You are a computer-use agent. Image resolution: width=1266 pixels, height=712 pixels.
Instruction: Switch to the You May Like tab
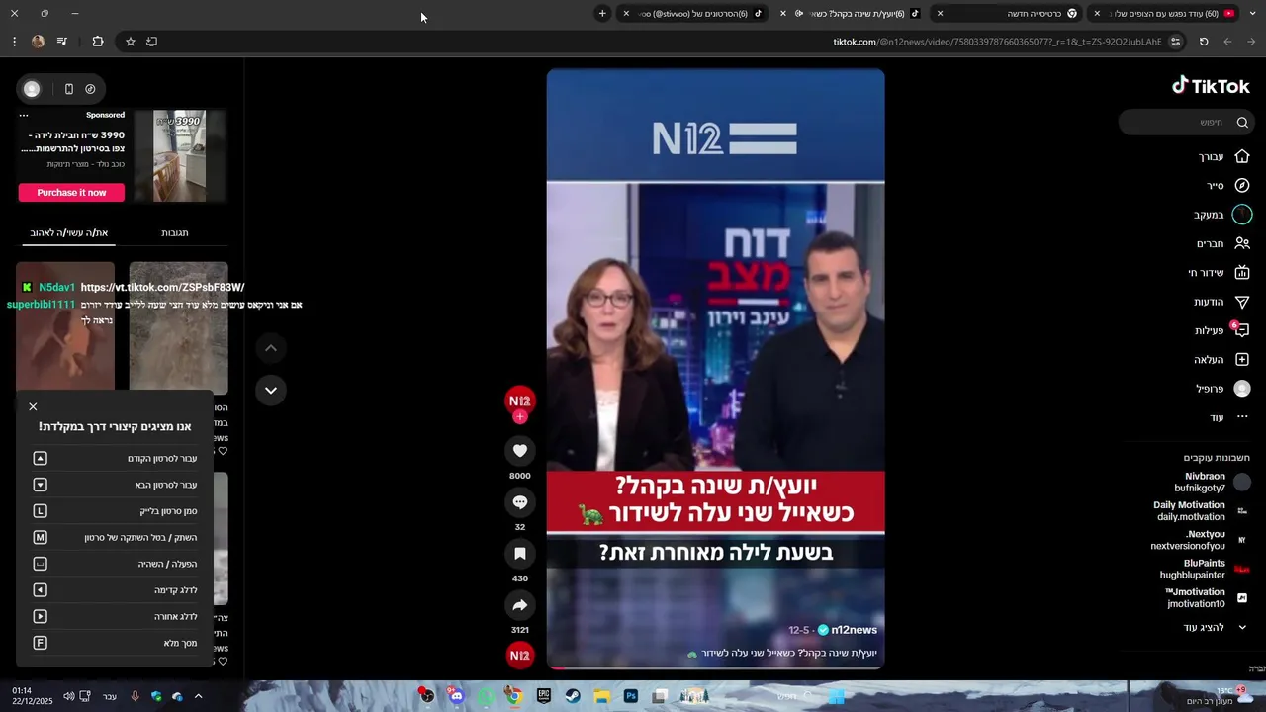[68, 233]
